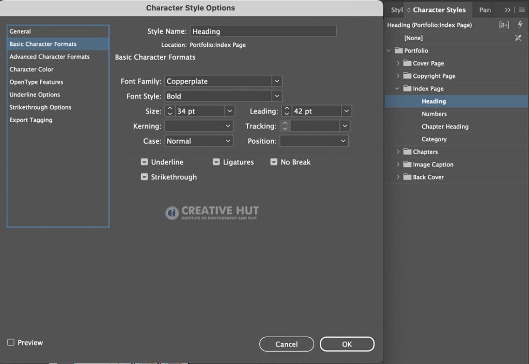Click the Image Caption folder icon
The width and height of the screenshot is (529, 364).
coord(407,164)
